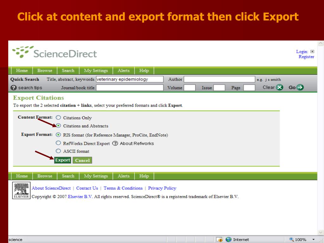Click the Go arrow icon
Image resolution: width=324 pixels, height=243 pixels.
300,87
